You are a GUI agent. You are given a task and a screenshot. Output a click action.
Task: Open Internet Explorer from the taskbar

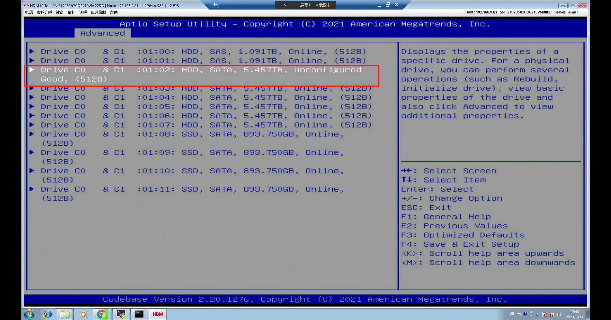pos(48,314)
